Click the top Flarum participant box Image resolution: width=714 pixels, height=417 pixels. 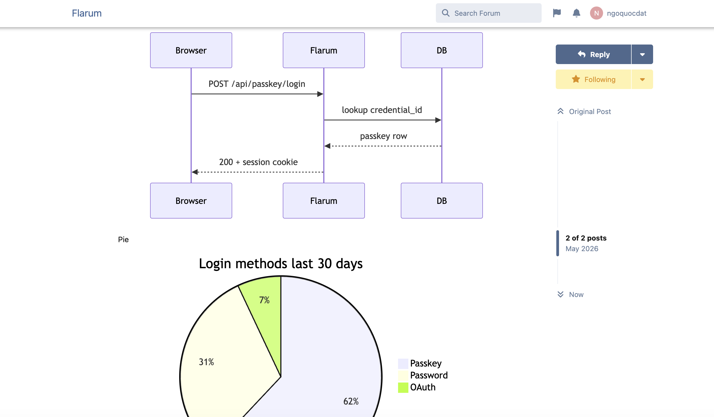[324, 50]
